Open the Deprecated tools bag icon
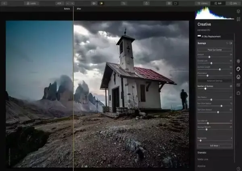 tap(238, 93)
